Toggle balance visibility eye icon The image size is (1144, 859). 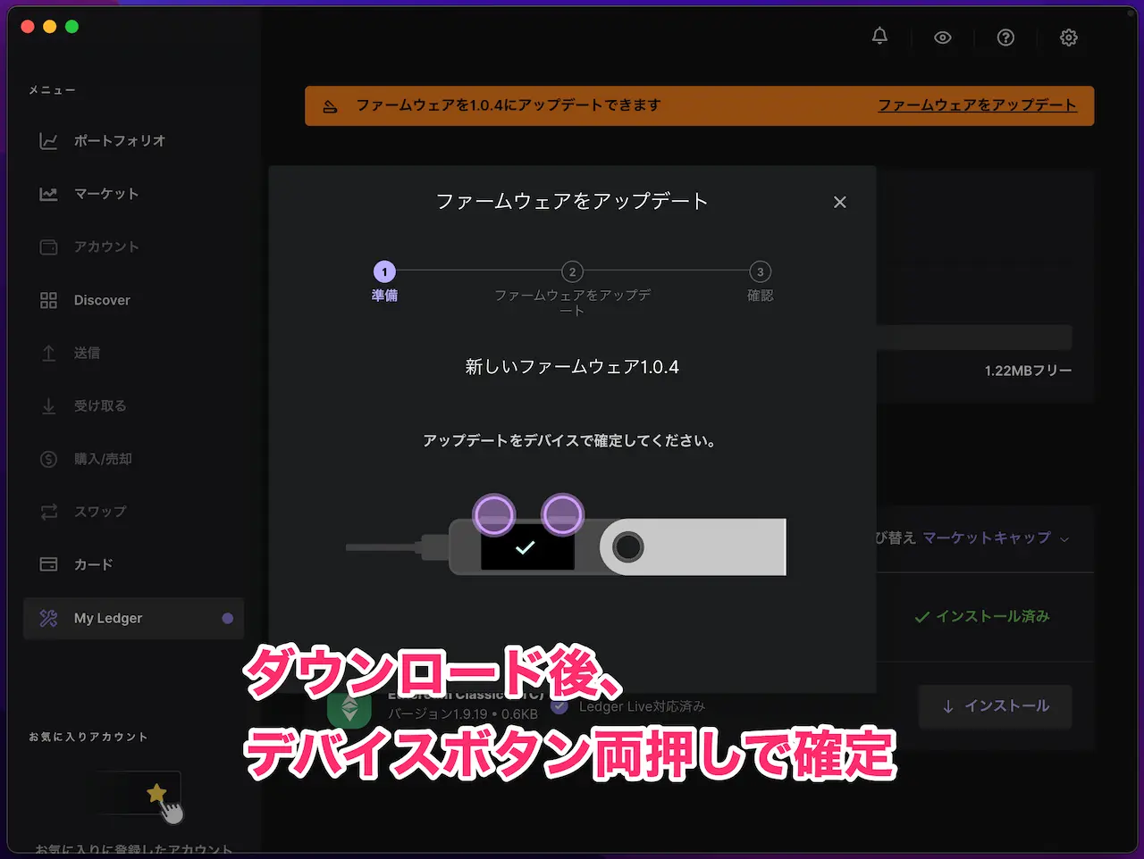tap(942, 38)
